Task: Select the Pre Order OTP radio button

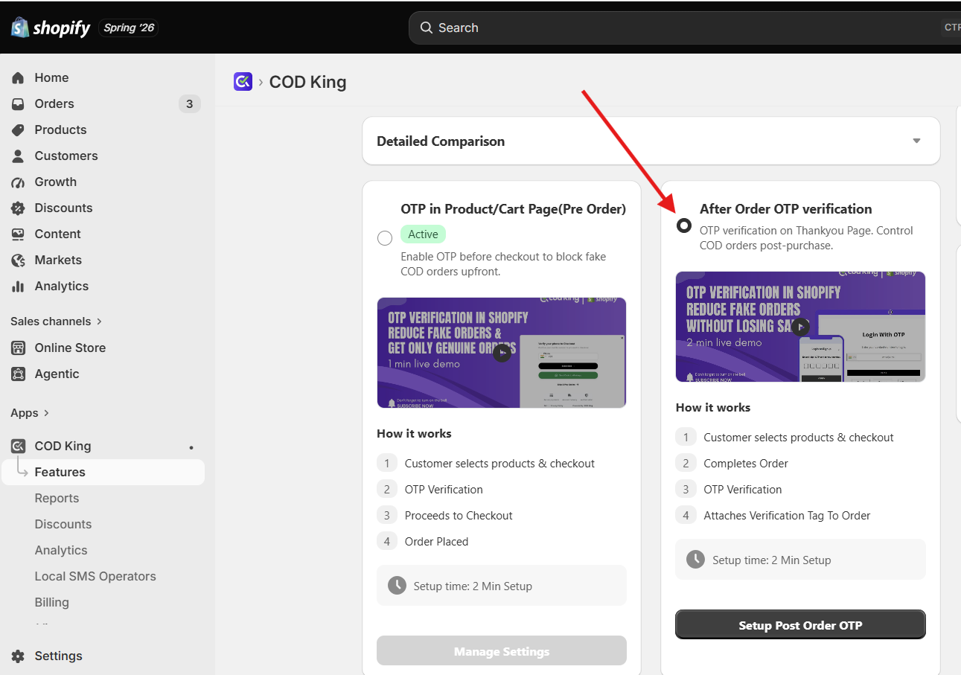Action: click(x=385, y=238)
